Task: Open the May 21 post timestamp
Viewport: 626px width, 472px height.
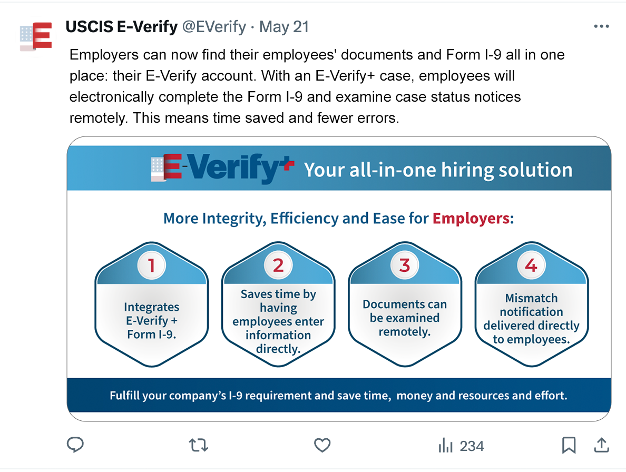Action: pyautogui.click(x=285, y=27)
